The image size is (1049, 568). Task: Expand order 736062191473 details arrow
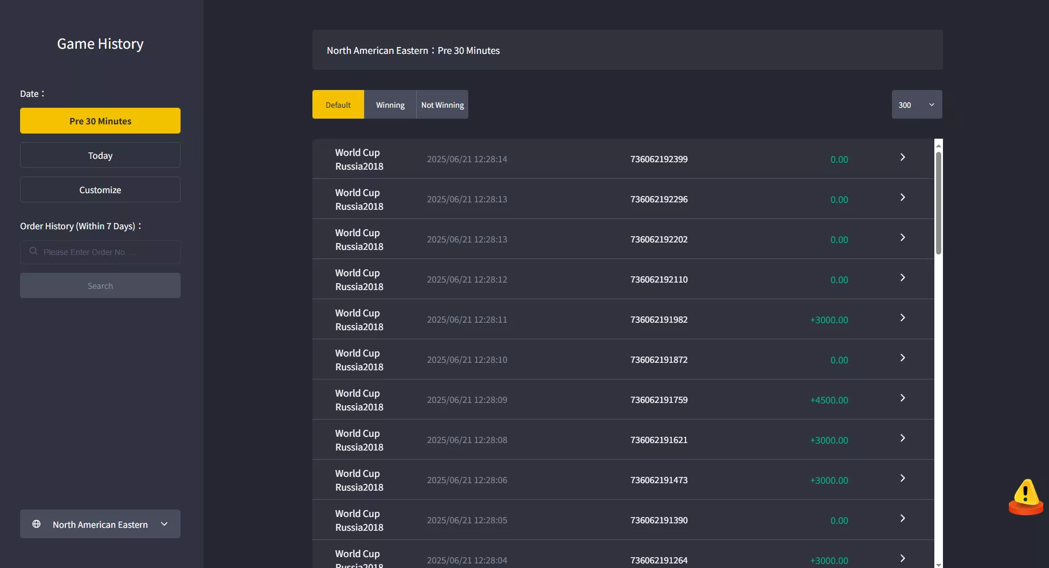pos(902,478)
